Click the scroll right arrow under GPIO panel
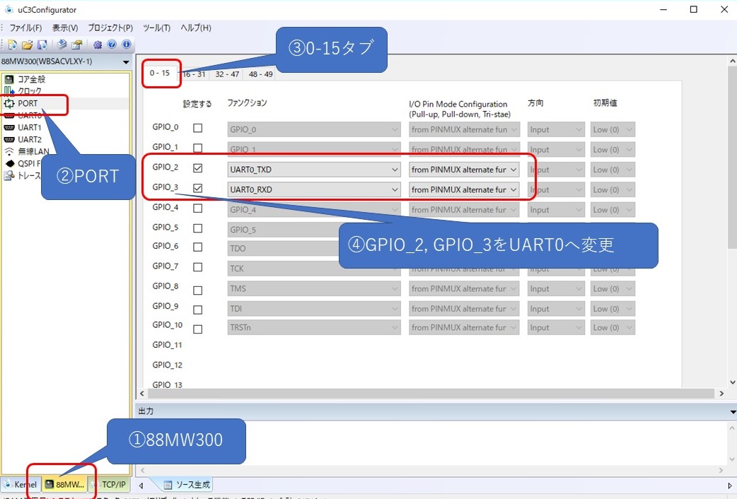 click(721, 394)
